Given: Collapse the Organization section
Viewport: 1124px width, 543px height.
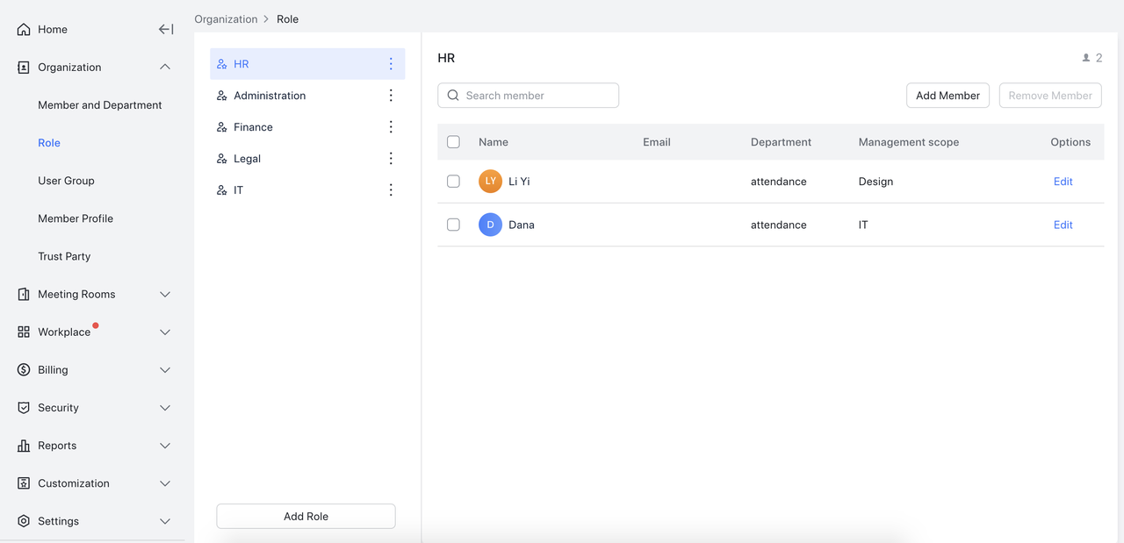Looking at the screenshot, I should point(165,68).
